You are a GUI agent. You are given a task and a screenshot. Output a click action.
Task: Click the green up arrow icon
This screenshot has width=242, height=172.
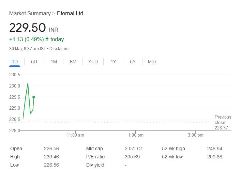coord(47,40)
